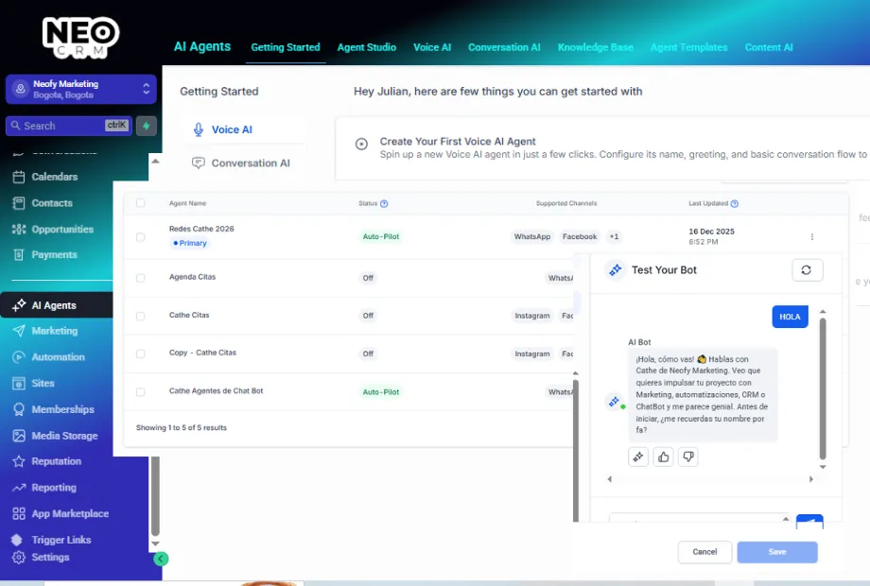Image resolution: width=870 pixels, height=586 pixels.
Task: Click the Instagram badge in Cathe Citas row
Action: [x=532, y=316]
